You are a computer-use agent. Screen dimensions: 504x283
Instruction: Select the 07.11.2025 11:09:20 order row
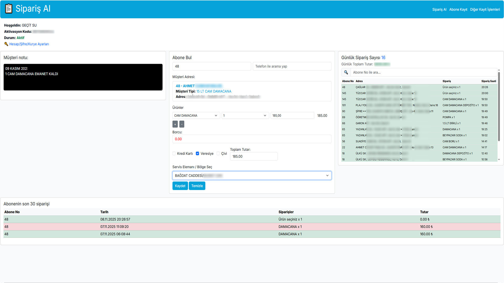coord(252,227)
